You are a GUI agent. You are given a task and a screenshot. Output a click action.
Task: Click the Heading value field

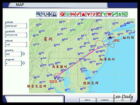pos(13,54)
